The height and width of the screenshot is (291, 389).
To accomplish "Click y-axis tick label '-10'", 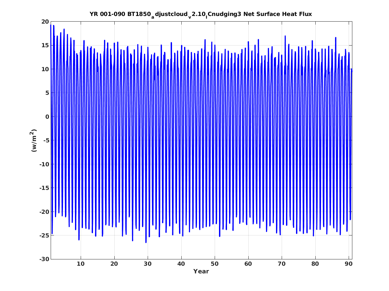I will point(44,164).
